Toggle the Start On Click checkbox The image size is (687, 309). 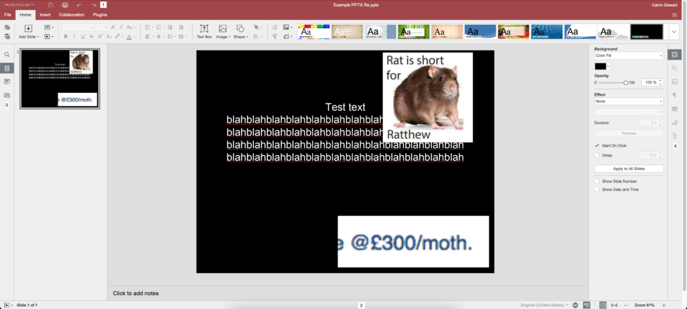coord(597,145)
